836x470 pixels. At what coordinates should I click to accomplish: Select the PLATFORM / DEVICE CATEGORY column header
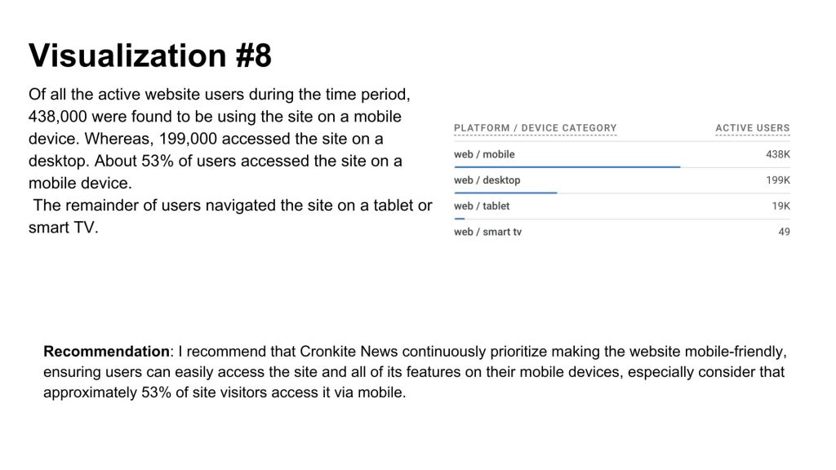coord(535,128)
